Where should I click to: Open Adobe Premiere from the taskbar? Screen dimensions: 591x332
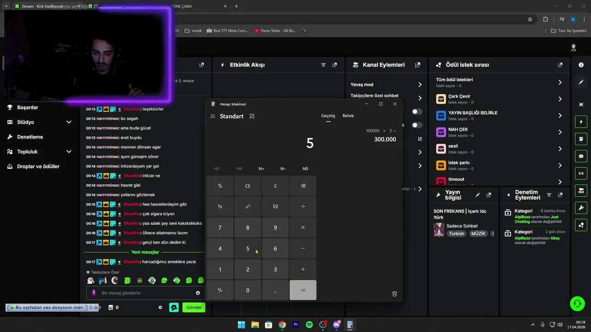pyautogui.click(x=296, y=325)
